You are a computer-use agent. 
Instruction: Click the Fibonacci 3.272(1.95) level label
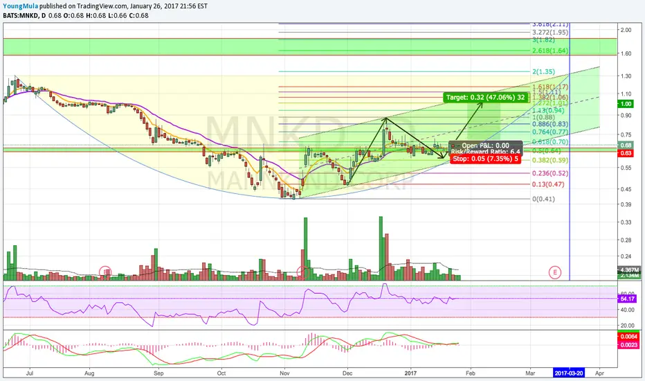click(x=550, y=32)
